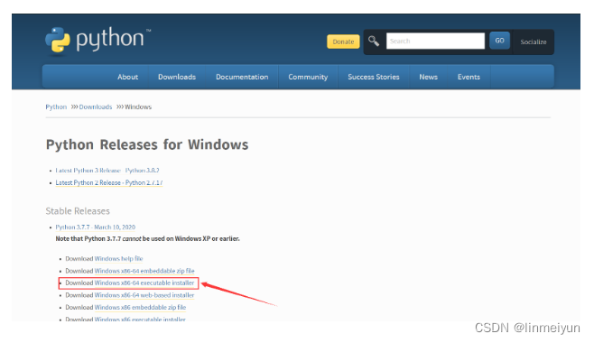Viewport: 594px width, 343px height.
Task: Download Windows x86-64 embeddable zip file
Action: [144, 271]
